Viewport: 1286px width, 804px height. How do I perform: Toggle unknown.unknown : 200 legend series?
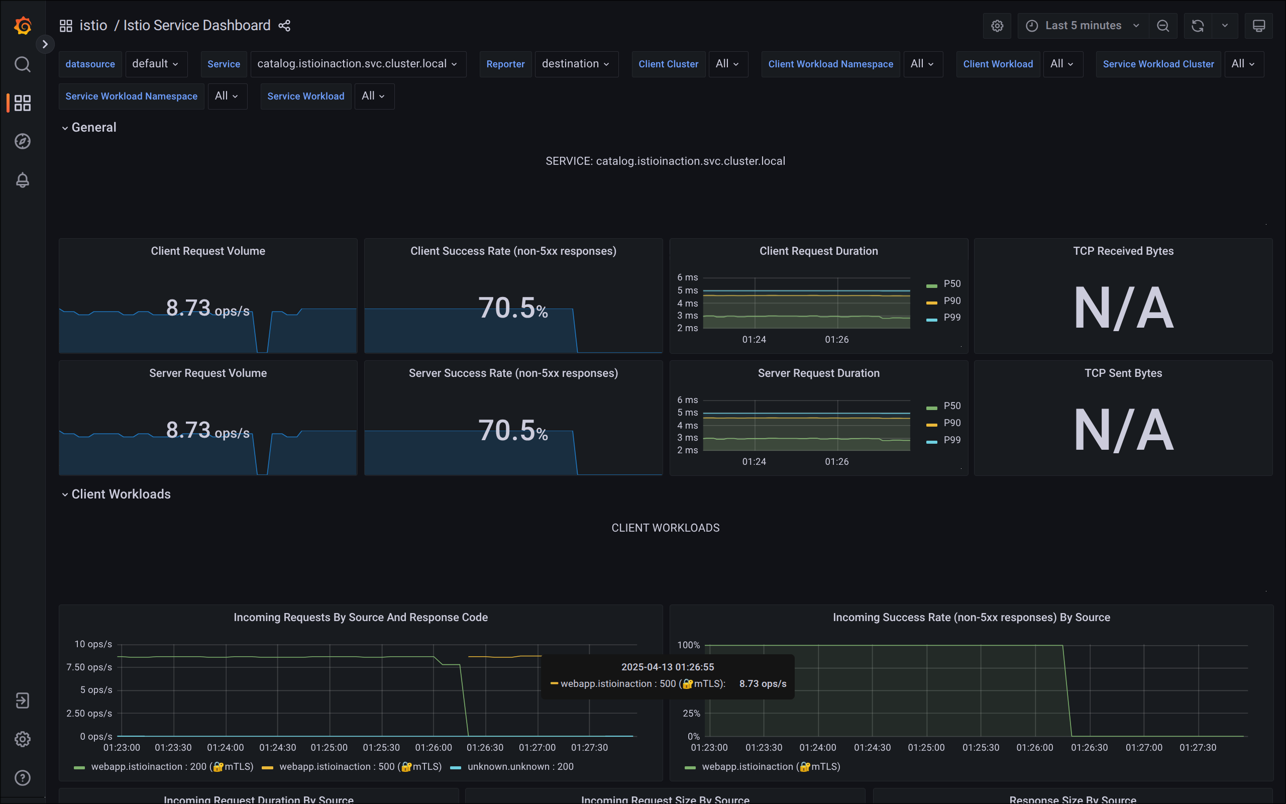(520, 767)
